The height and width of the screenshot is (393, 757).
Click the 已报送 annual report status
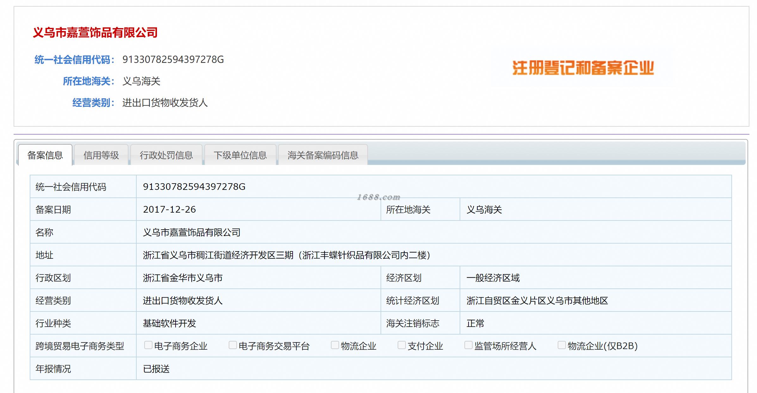pyautogui.click(x=156, y=369)
